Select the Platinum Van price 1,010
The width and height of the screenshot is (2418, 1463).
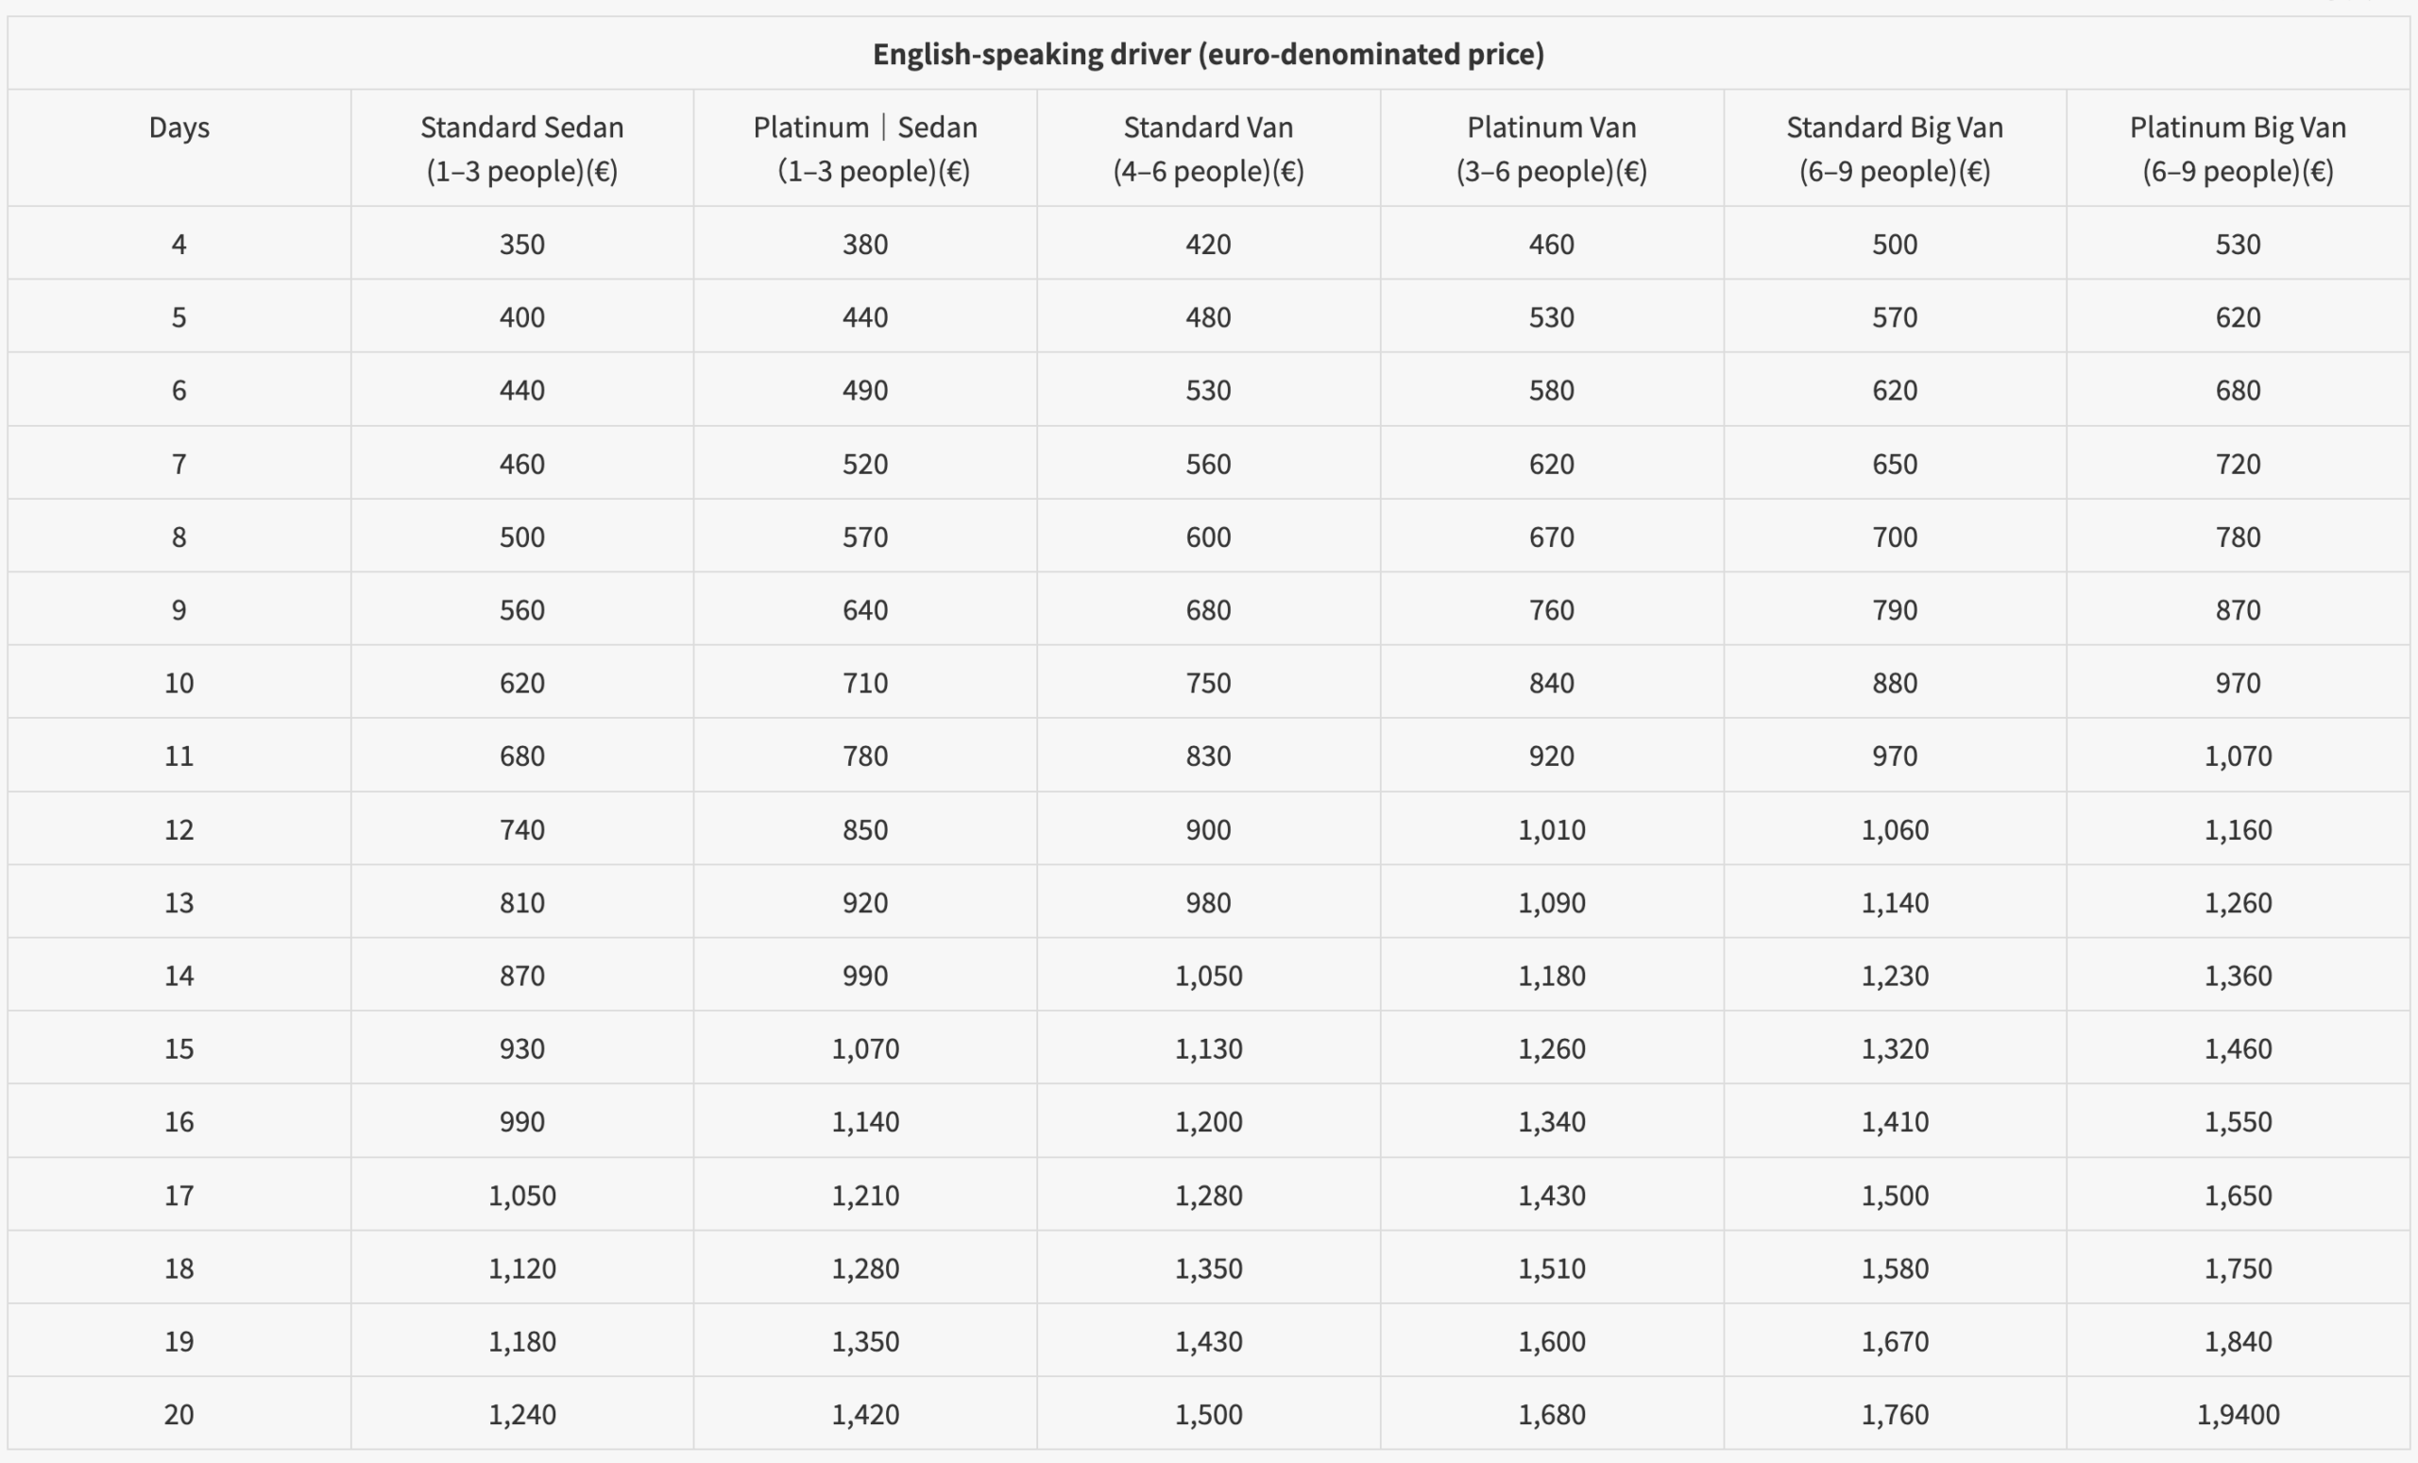[1551, 829]
